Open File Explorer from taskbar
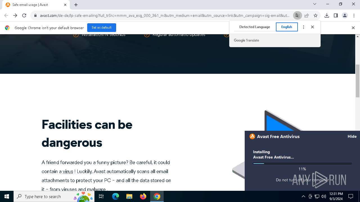The height and width of the screenshot is (202, 360). (x=129, y=196)
